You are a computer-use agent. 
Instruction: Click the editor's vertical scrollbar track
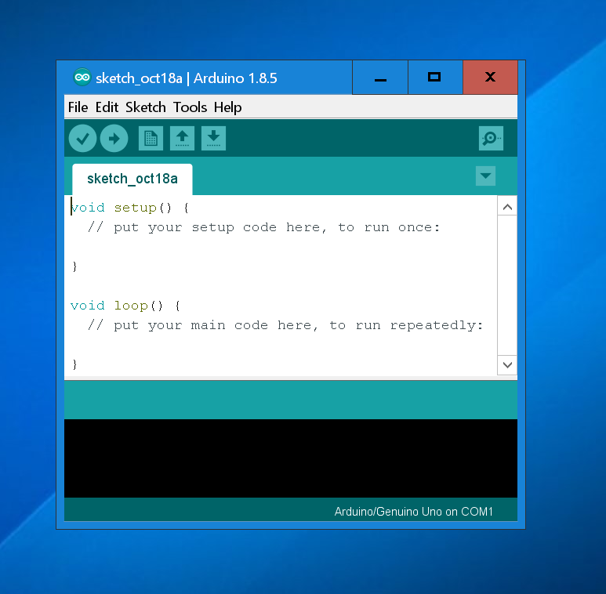point(507,286)
